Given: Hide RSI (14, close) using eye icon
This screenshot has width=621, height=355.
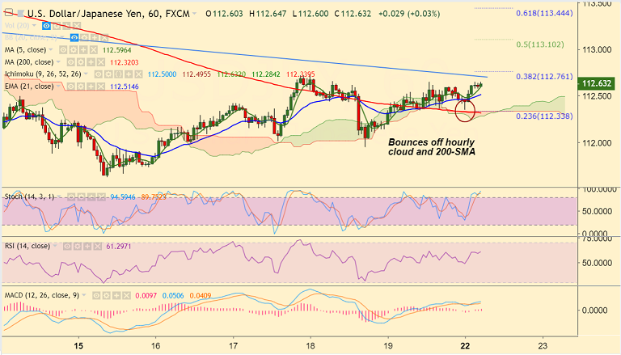Looking at the screenshot, I should coord(67,247).
